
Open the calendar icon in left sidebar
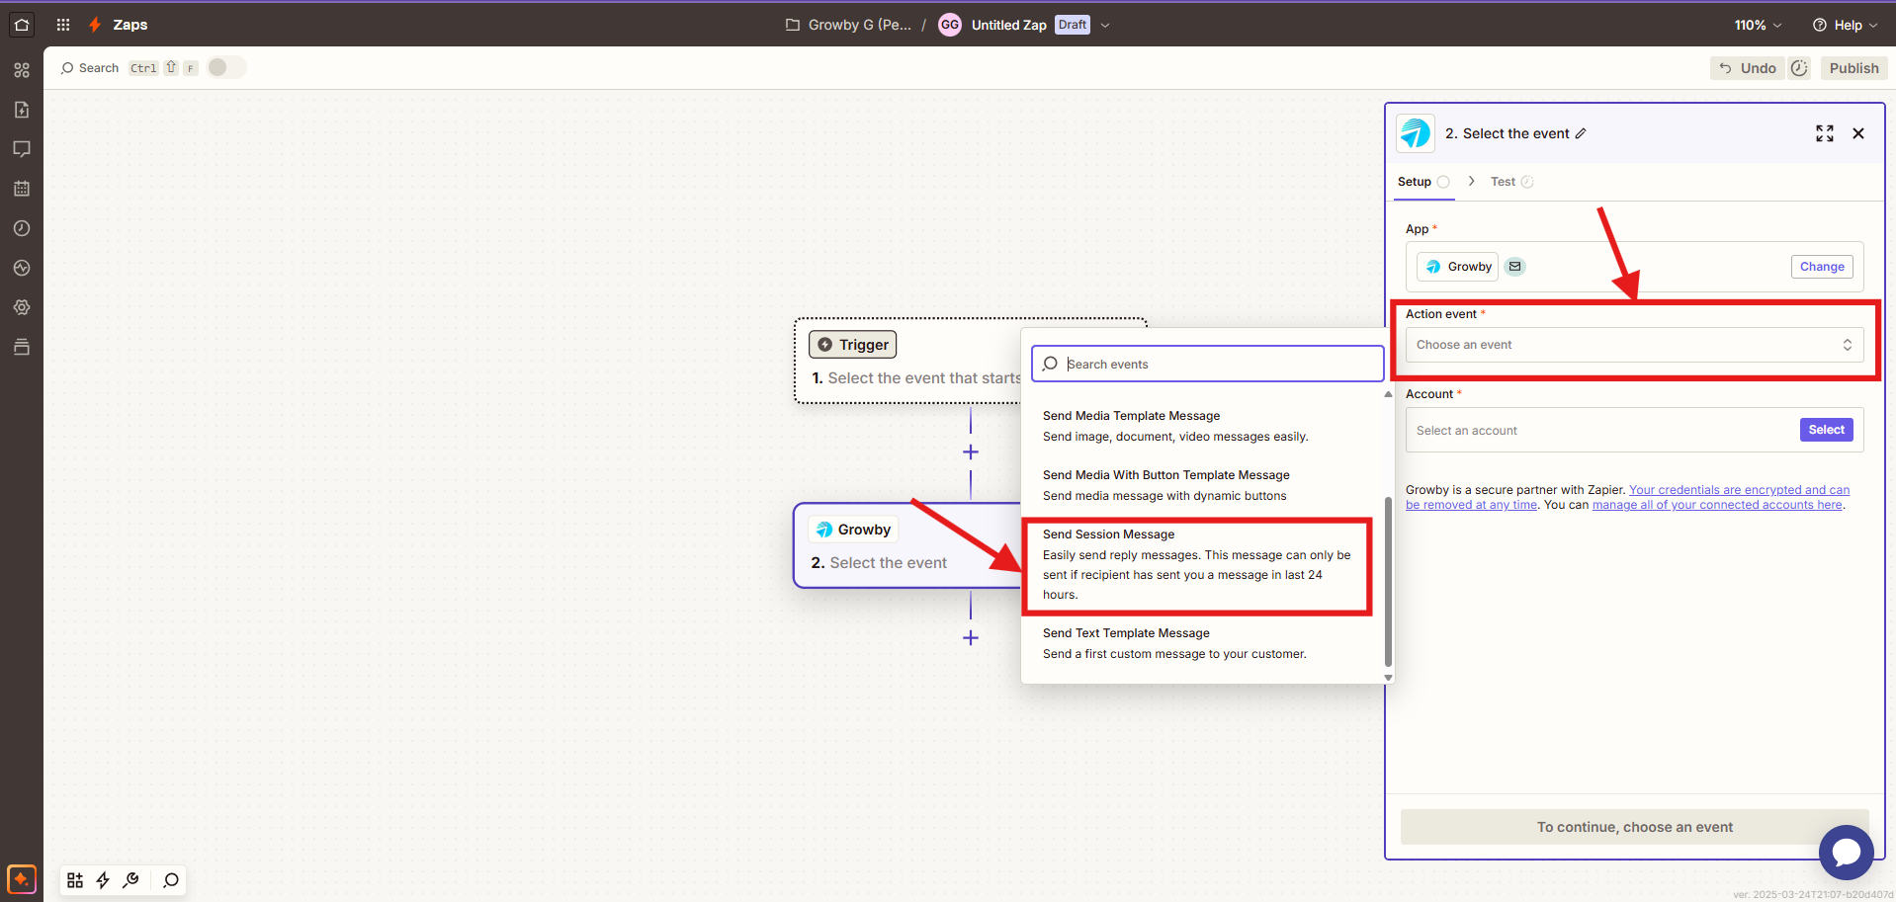point(22,189)
